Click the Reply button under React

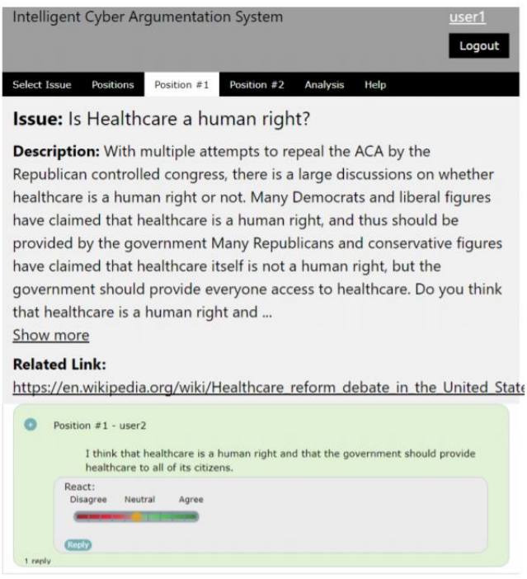78,544
